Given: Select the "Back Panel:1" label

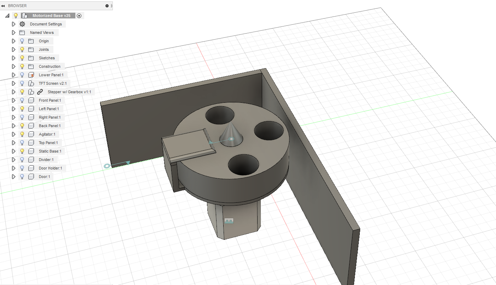Looking at the screenshot, I should tap(50, 126).
